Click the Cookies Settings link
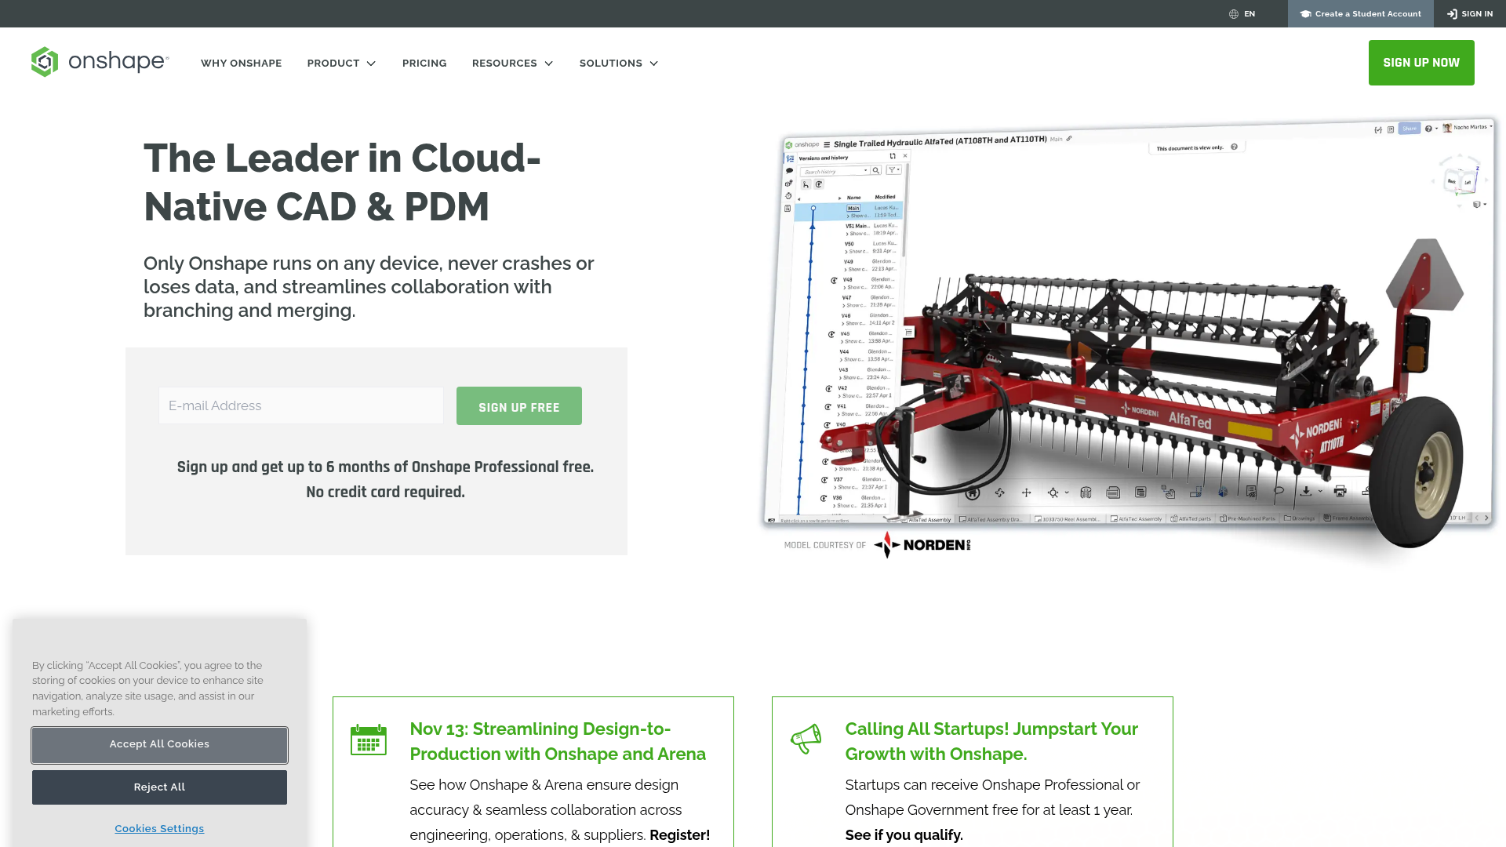Screen dimensions: 1506x847 click(x=159, y=828)
